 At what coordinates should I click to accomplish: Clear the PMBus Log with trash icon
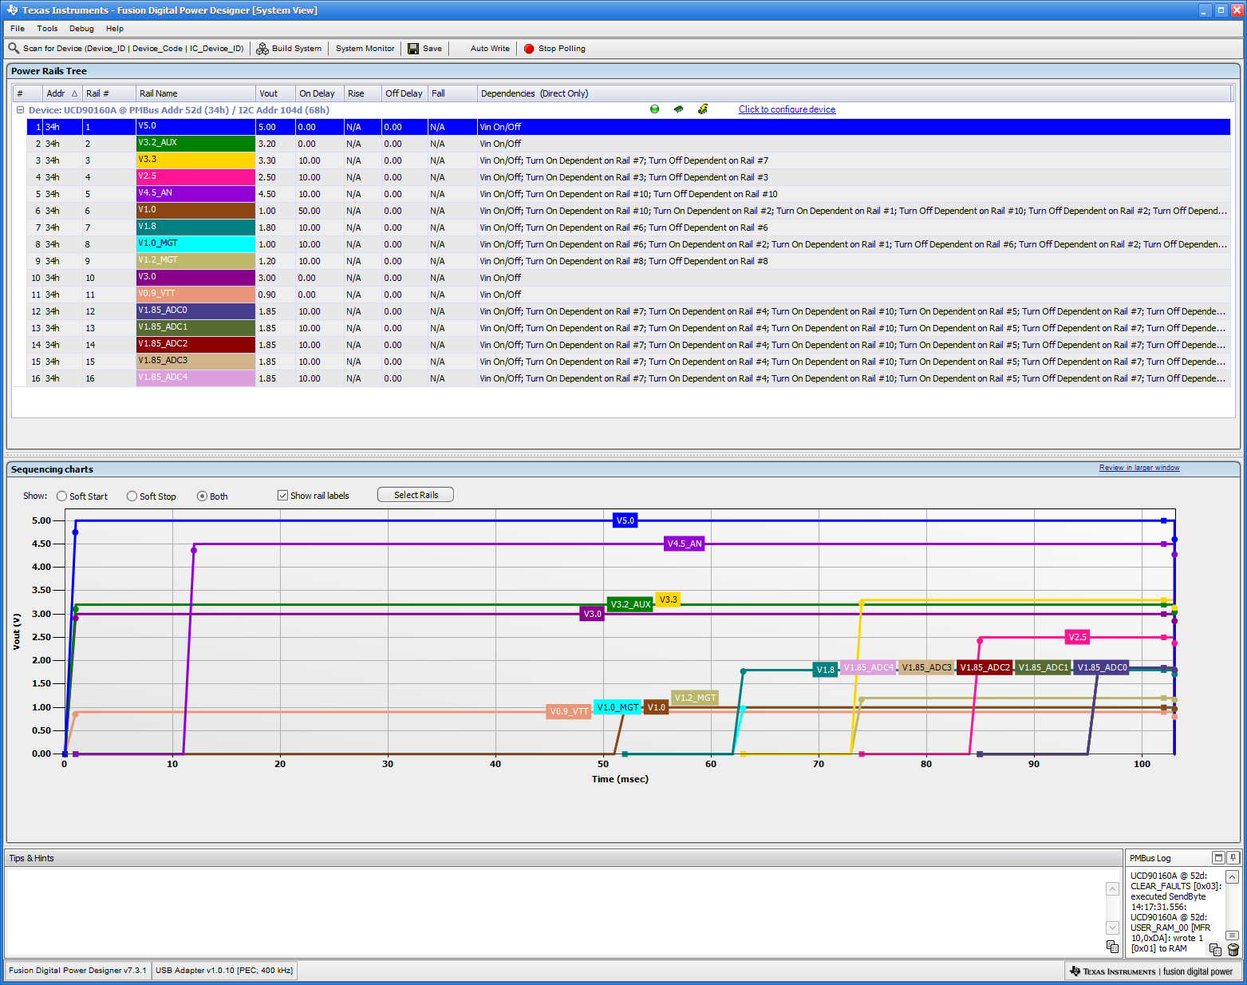(x=1233, y=949)
